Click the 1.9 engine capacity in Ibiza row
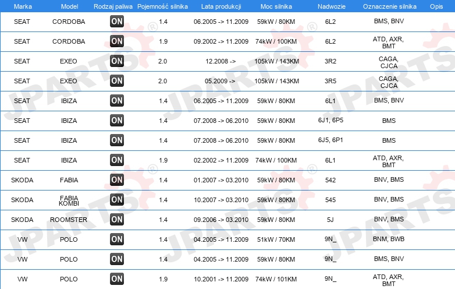Image resolution: width=455 pixels, height=289 pixels. coord(163,160)
